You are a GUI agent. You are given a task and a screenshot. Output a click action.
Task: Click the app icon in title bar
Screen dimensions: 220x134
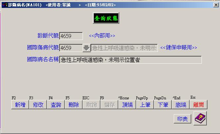pyautogui.click(x=4, y=6)
